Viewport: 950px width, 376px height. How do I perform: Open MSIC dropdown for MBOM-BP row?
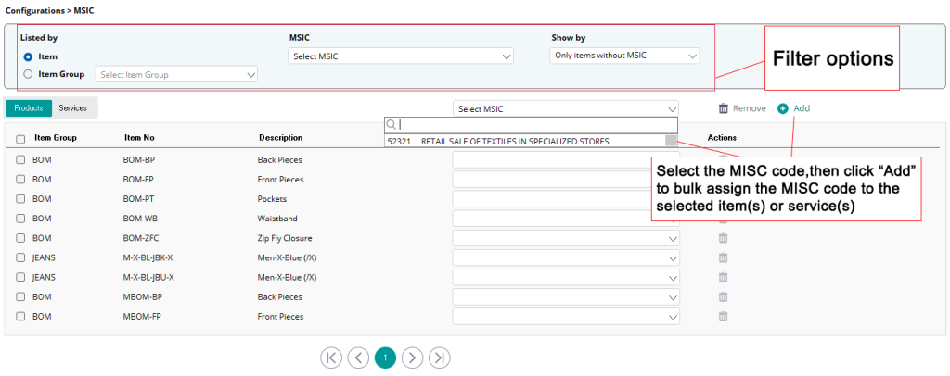[566, 297]
